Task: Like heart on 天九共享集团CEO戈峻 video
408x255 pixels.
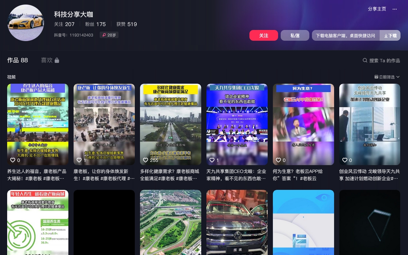Action: (x=212, y=160)
